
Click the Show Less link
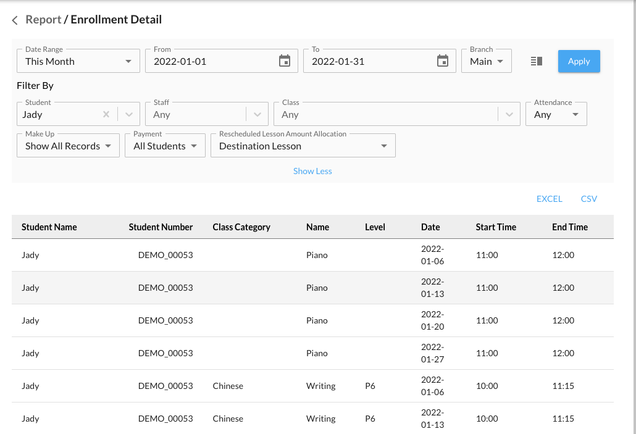[312, 171]
